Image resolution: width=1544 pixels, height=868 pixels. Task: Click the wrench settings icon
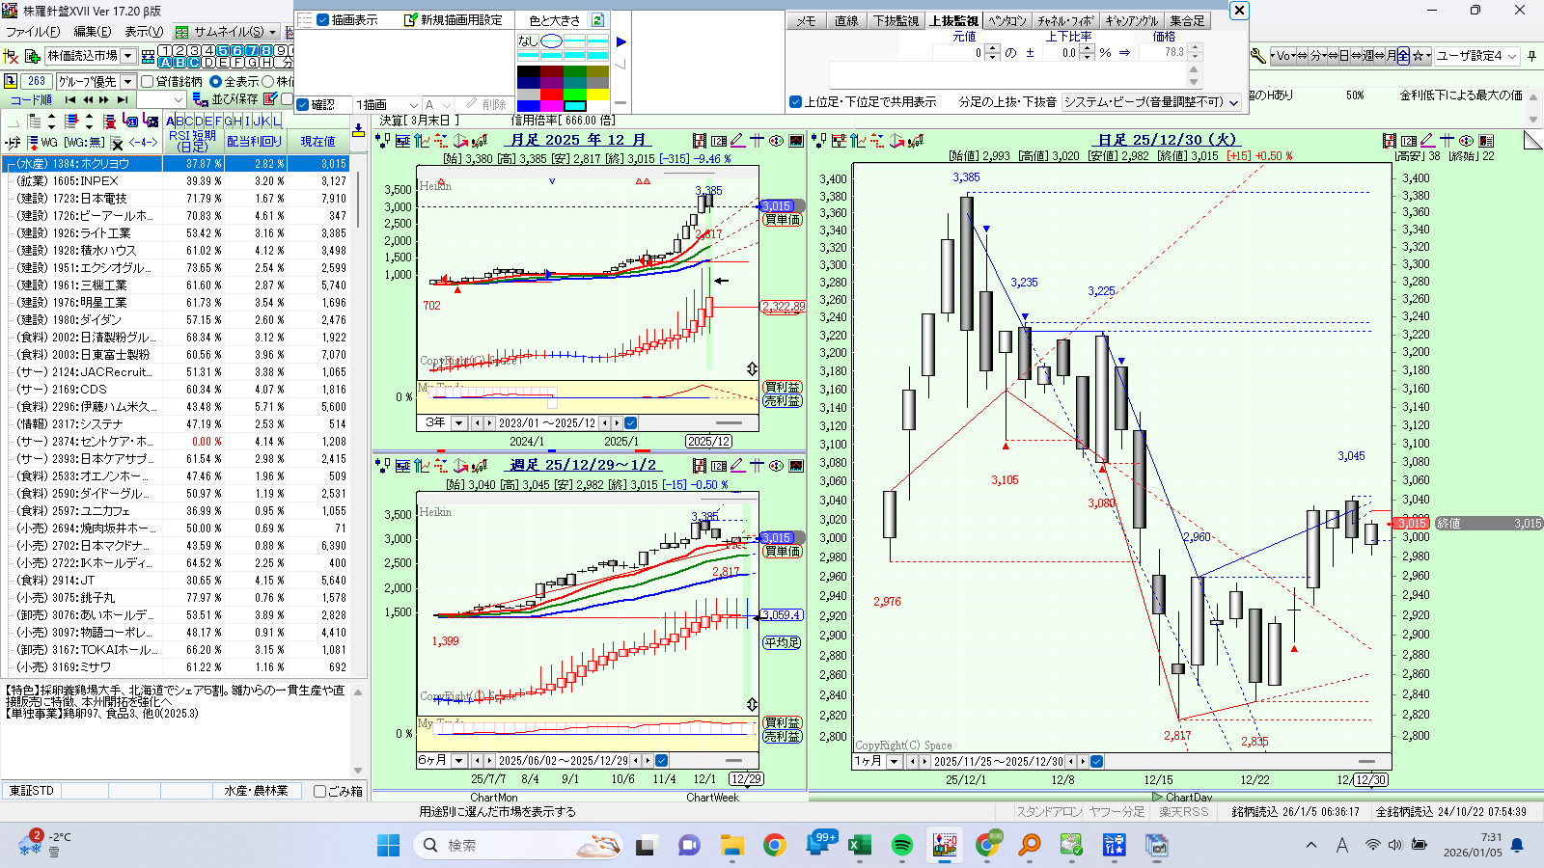pyautogui.click(x=1257, y=56)
